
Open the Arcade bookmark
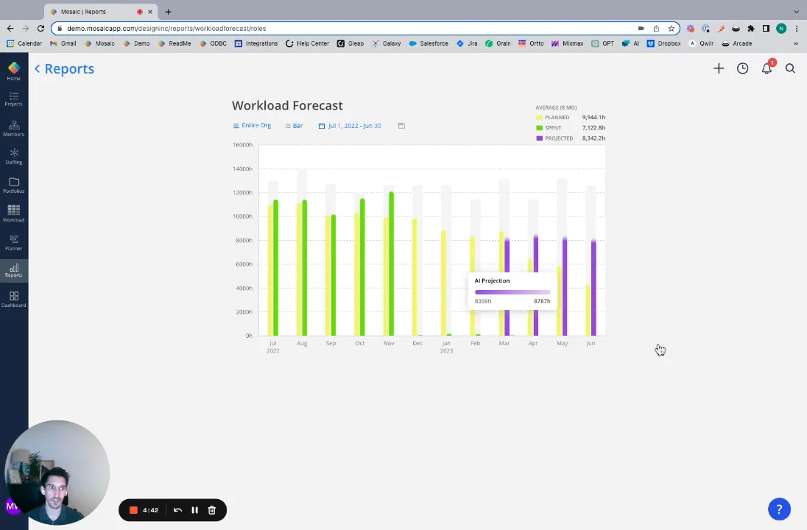(736, 43)
